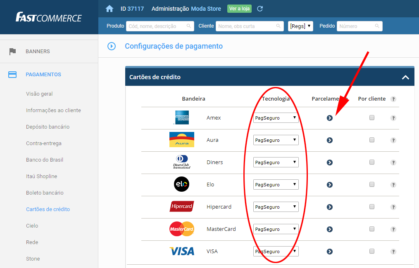419x268 pixels.
Task: Click search magnifier in Produto field
Action: (189, 26)
